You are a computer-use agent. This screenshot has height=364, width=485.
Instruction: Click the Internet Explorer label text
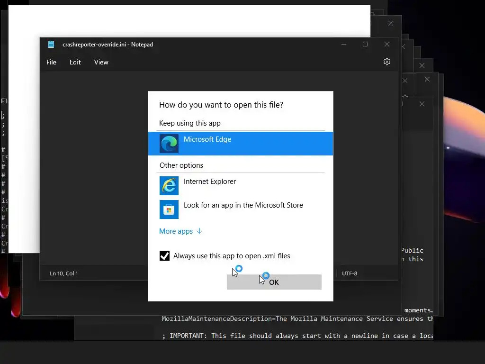coord(210,182)
